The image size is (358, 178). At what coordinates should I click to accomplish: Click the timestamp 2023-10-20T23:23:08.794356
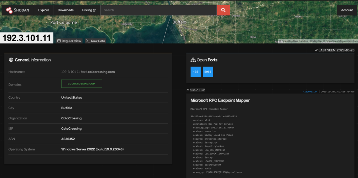pos(338,92)
